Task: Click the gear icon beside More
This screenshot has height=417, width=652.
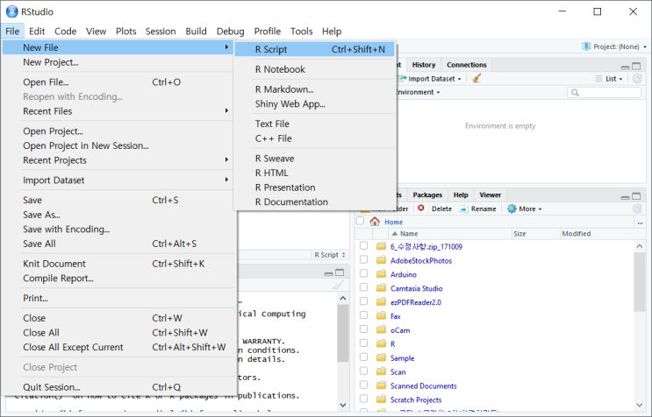Action: (x=512, y=208)
